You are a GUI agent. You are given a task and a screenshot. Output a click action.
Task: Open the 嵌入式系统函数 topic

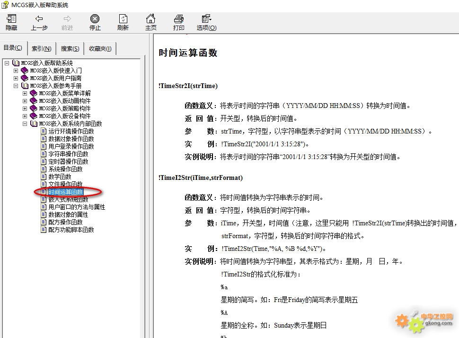(x=68, y=199)
